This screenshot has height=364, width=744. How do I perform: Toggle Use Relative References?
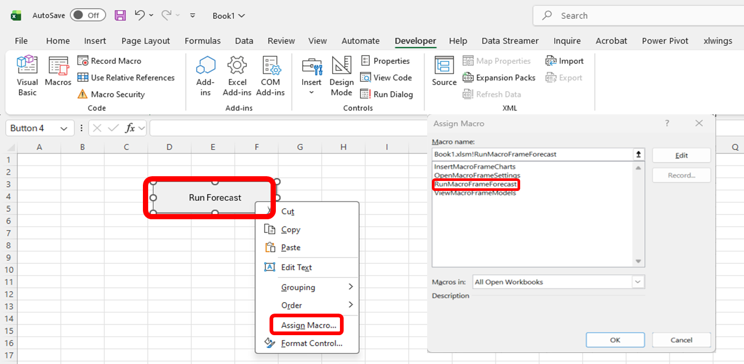click(x=126, y=78)
